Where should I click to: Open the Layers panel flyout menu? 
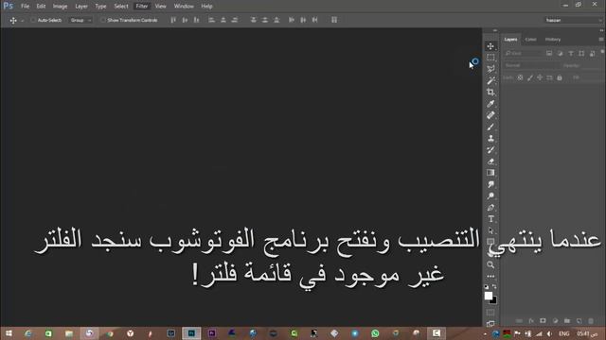601,40
